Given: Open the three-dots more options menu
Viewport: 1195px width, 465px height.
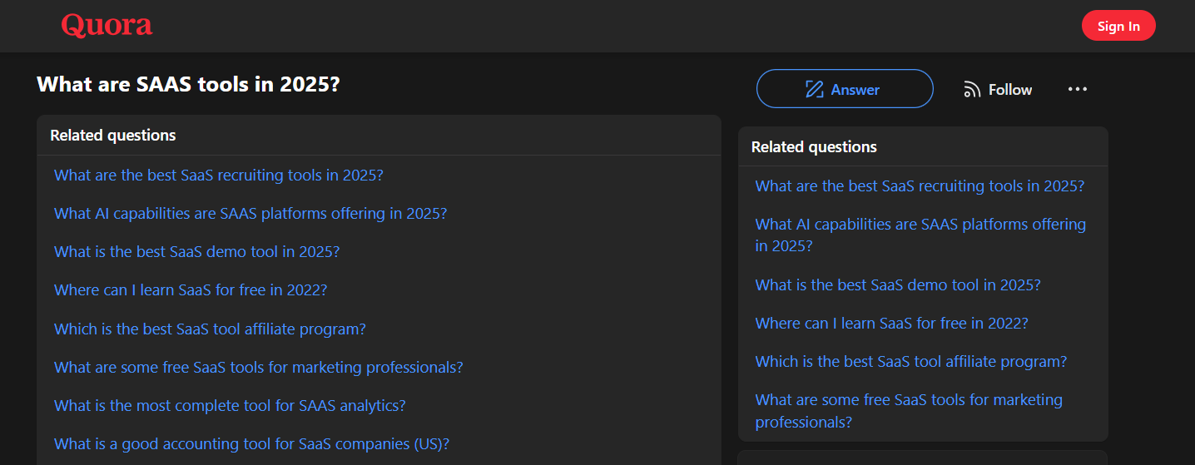Looking at the screenshot, I should click(1078, 89).
